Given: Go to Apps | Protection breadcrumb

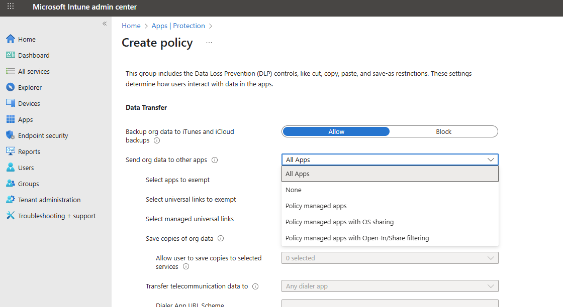Looking at the screenshot, I should pos(178,26).
